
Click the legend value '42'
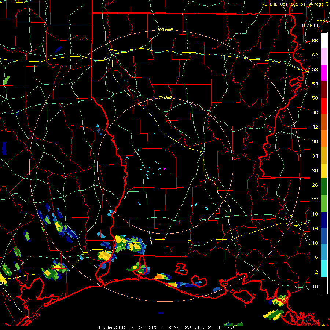[315, 127]
